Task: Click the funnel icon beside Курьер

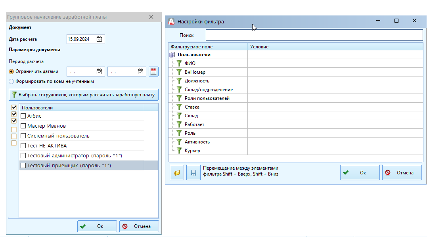Action: [x=179, y=151]
